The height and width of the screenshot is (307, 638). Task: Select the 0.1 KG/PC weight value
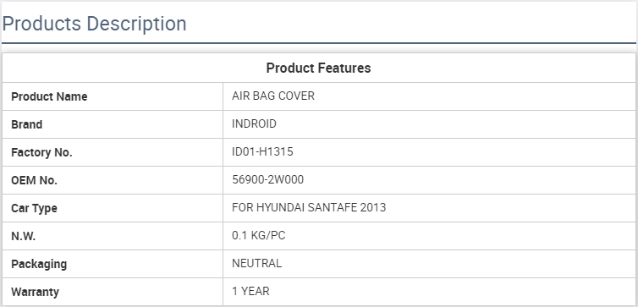[x=258, y=235]
